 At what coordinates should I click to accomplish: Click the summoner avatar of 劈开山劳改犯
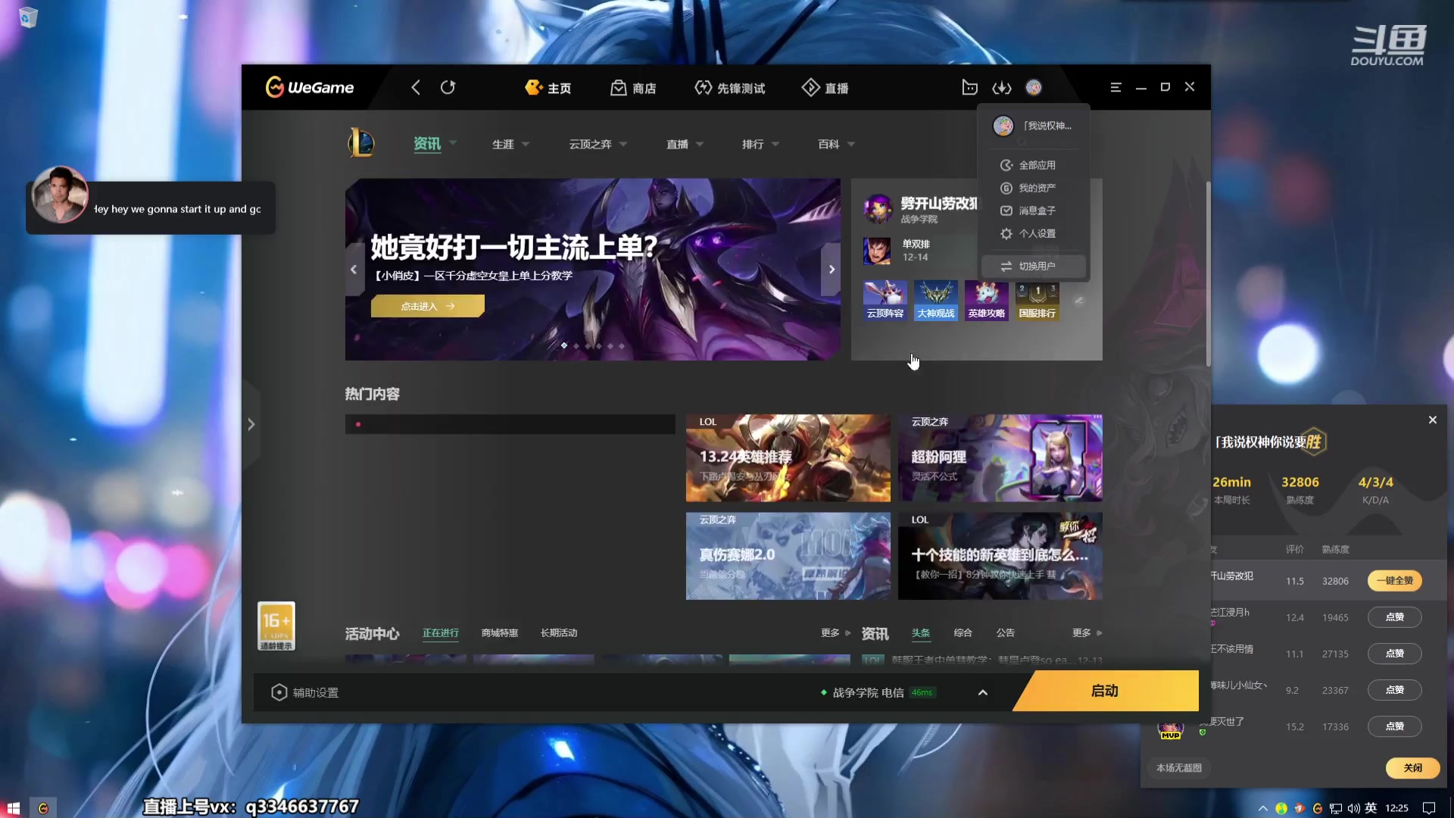pyautogui.click(x=878, y=208)
